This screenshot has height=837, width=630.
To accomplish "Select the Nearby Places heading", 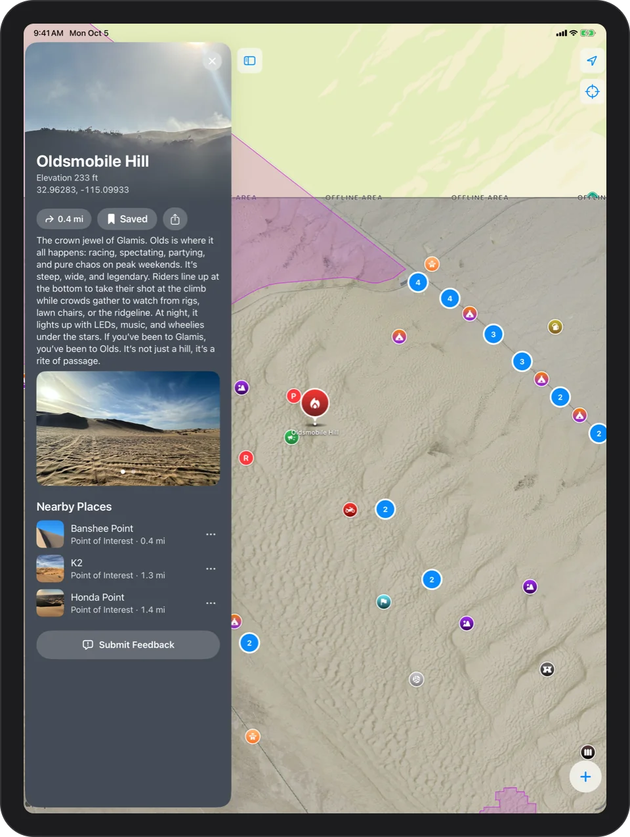I will (x=74, y=507).
